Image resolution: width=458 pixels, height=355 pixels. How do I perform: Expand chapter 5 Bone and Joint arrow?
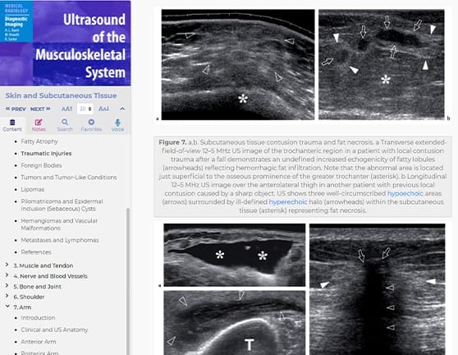(x=7, y=286)
